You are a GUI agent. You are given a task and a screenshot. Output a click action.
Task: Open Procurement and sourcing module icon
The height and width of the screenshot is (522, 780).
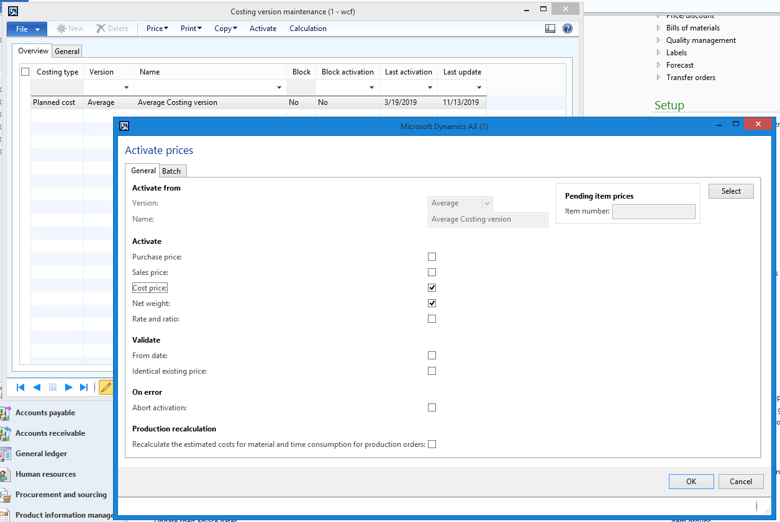[5, 495]
